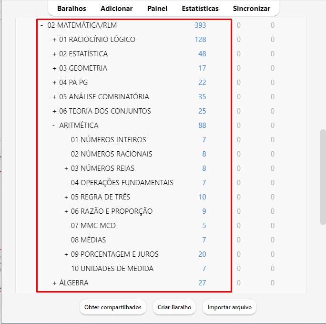The height and width of the screenshot is (324, 326).
Task: Open the Adicionar menu item
Action: [x=117, y=9]
